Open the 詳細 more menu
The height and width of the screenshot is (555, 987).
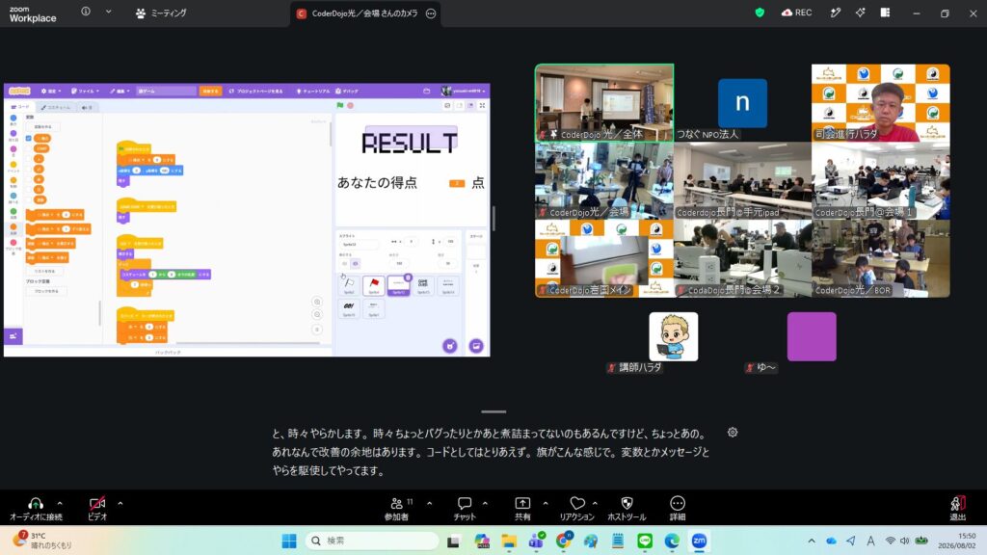pyautogui.click(x=678, y=509)
